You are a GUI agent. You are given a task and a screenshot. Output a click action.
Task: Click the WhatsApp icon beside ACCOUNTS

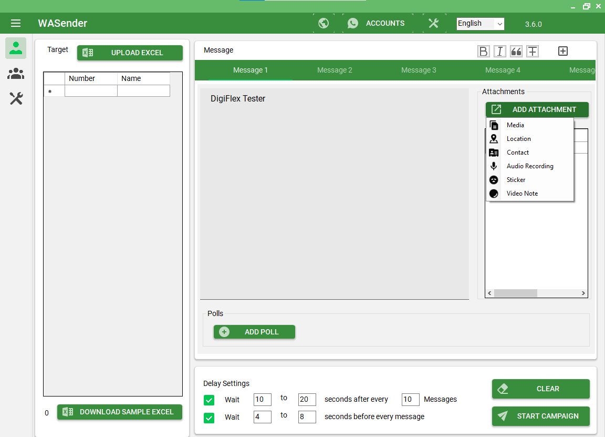pos(353,23)
